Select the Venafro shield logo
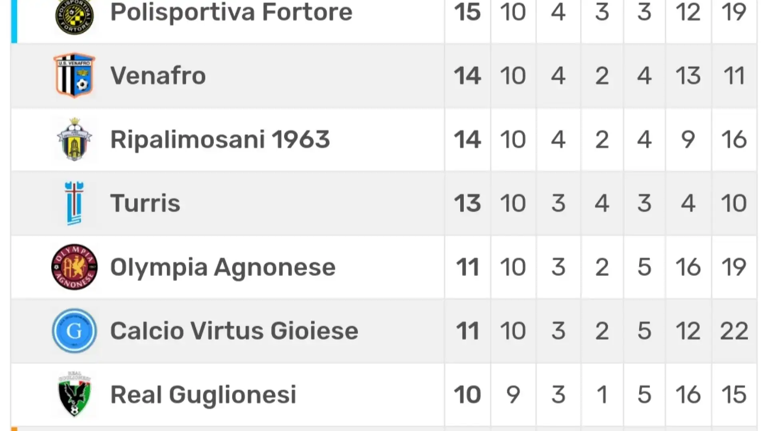767x431 pixels. (74, 75)
